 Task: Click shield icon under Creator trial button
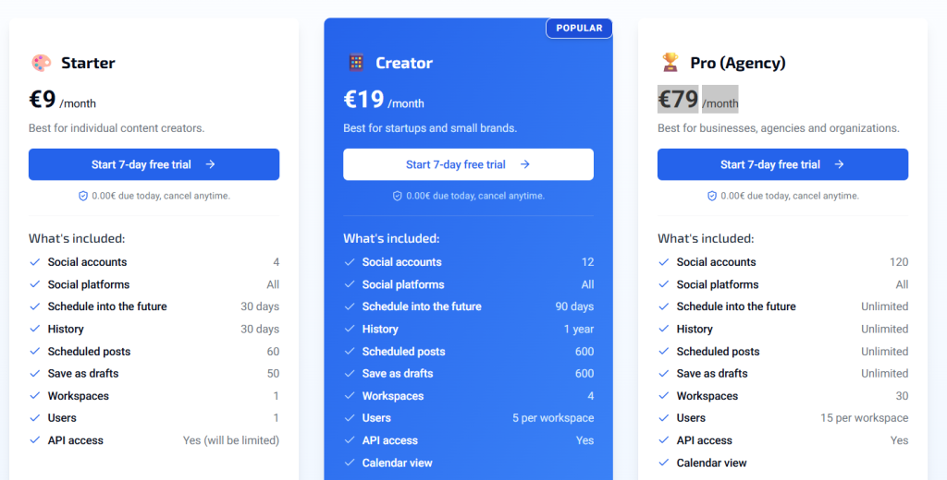[x=398, y=196]
